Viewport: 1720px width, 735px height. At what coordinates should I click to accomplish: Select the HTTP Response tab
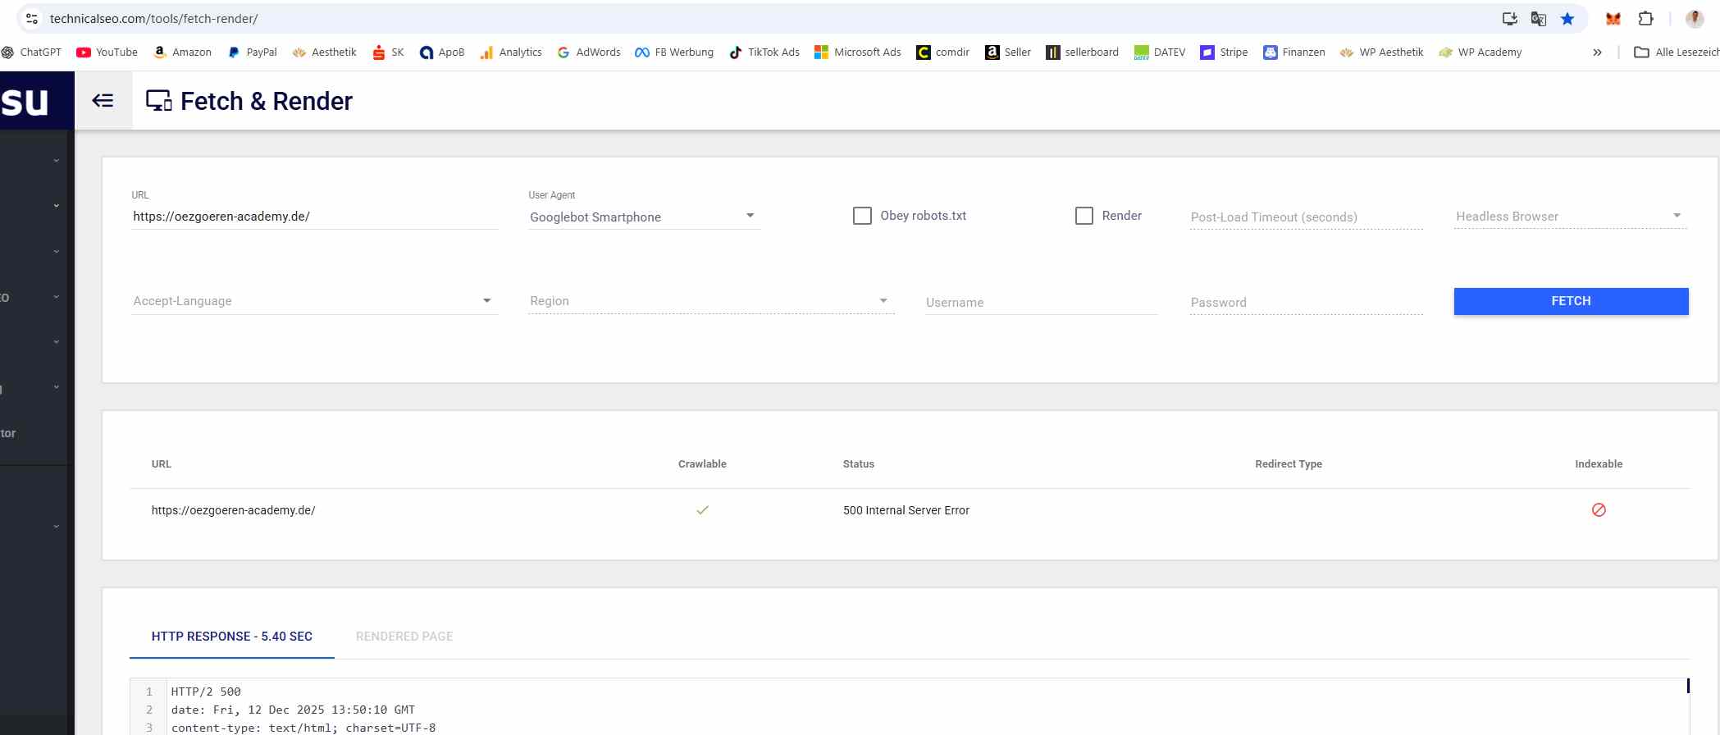(231, 637)
